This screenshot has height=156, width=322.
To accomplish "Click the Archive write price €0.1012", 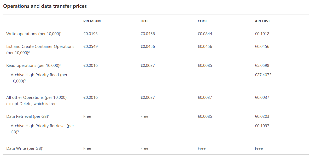I will click(x=262, y=34).
